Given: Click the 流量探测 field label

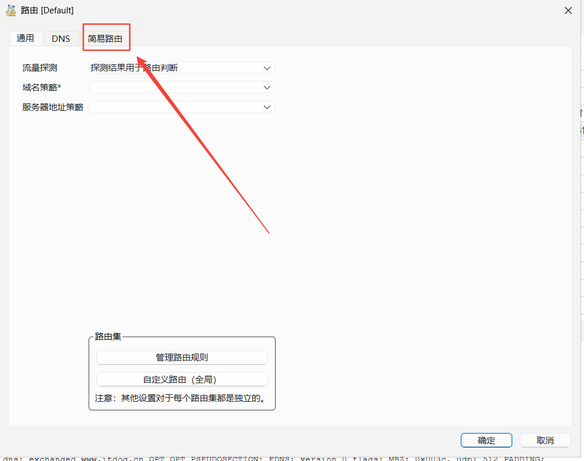Looking at the screenshot, I should coord(39,68).
